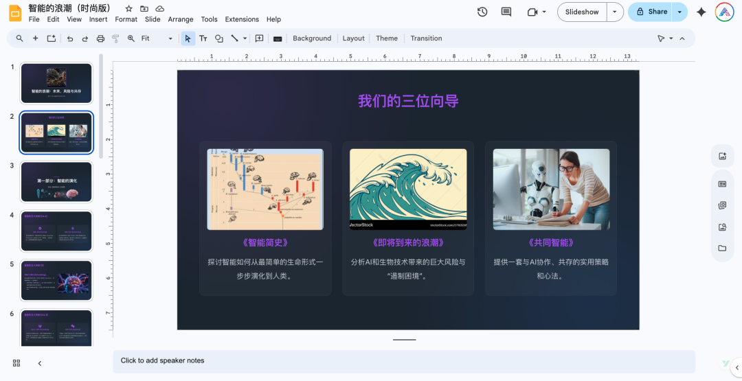The width and height of the screenshot is (742, 381).
Task: Star the presentation
Action: pos(128,8)
